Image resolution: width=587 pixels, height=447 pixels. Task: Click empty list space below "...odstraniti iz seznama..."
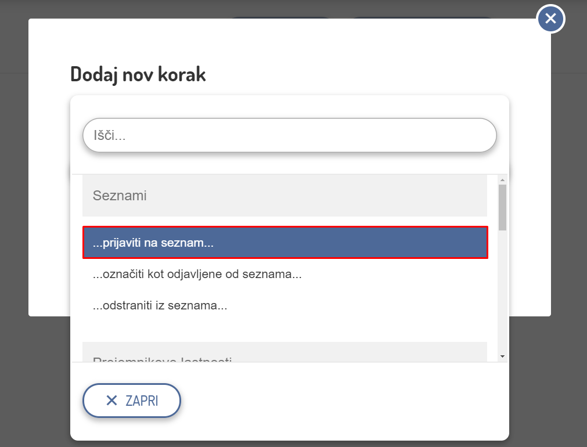[285, 329]
